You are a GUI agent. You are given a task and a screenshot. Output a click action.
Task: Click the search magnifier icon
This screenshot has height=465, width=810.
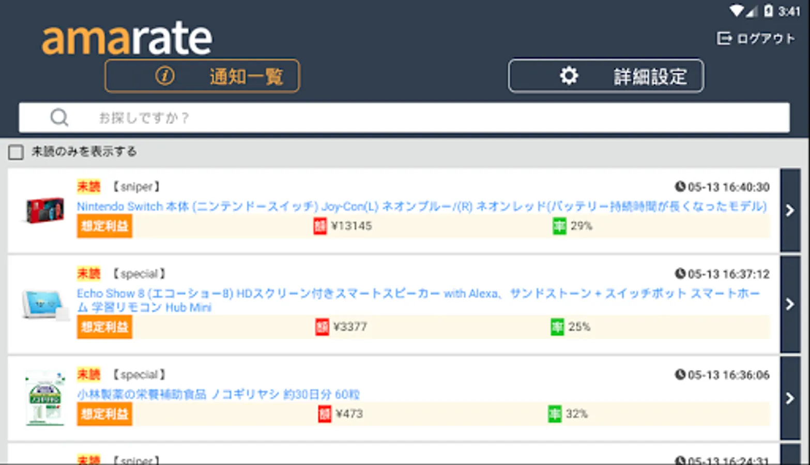pyautogui.click(x=59, y=117)
